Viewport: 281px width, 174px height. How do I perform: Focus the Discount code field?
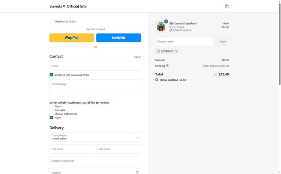click(185, 42)
